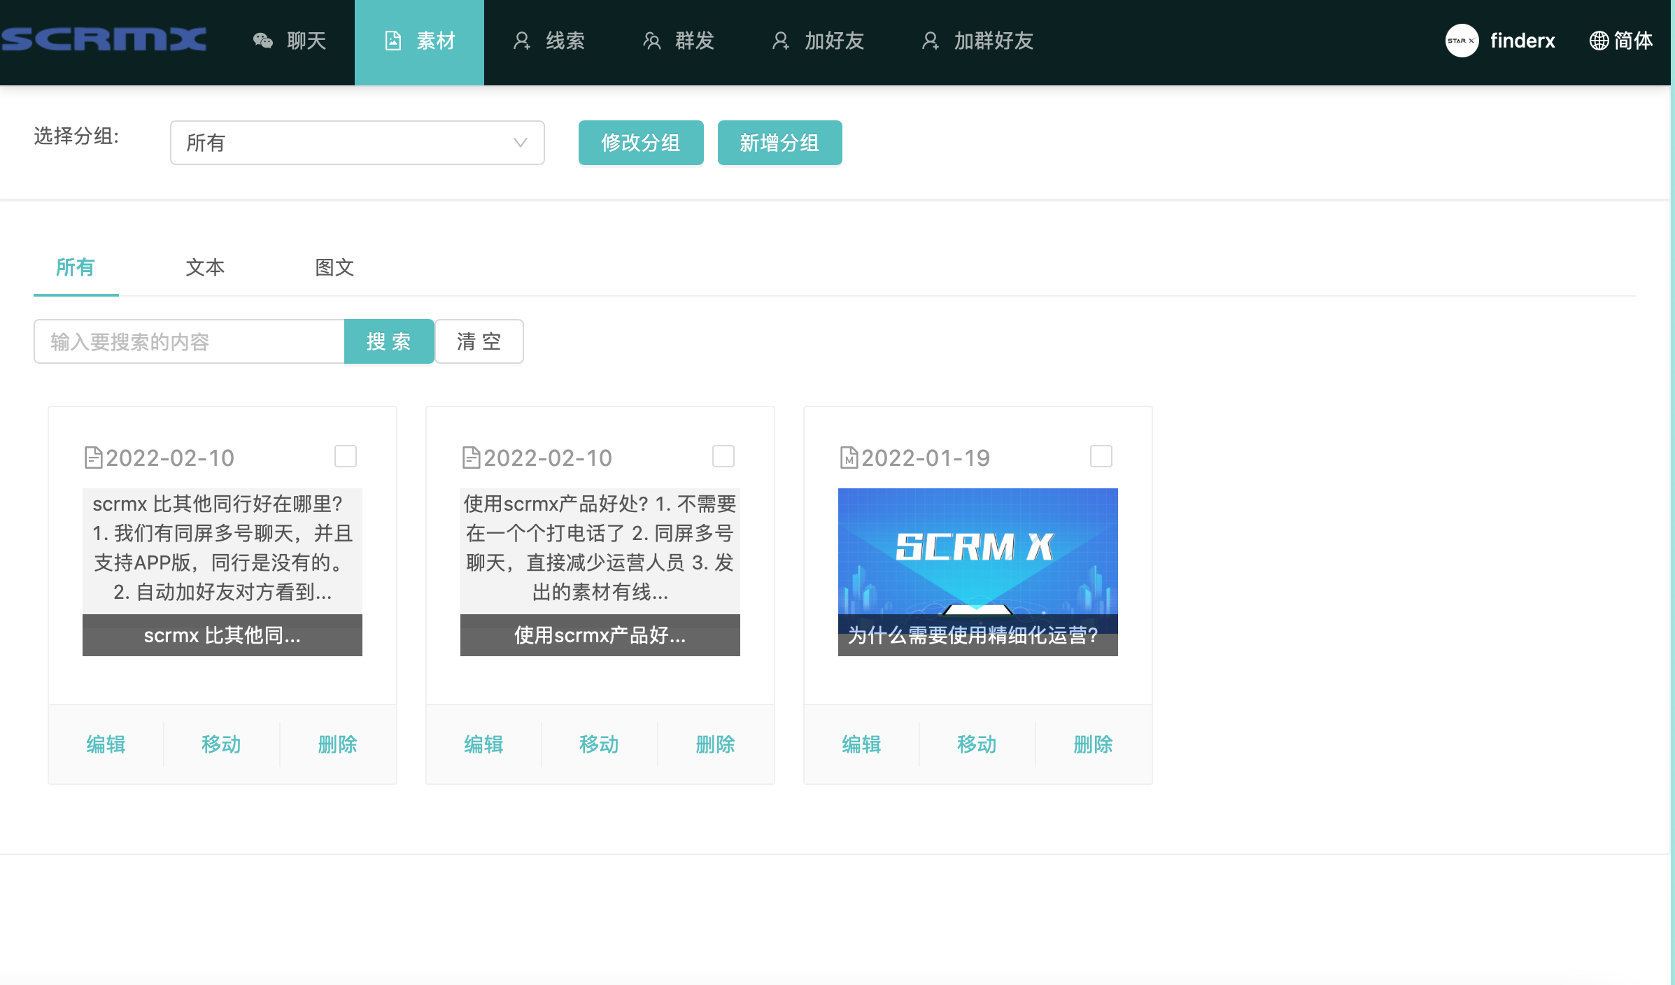Click the 清空 button

(479, 341)
